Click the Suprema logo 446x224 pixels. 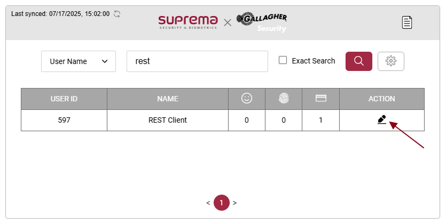coord(188,22)
